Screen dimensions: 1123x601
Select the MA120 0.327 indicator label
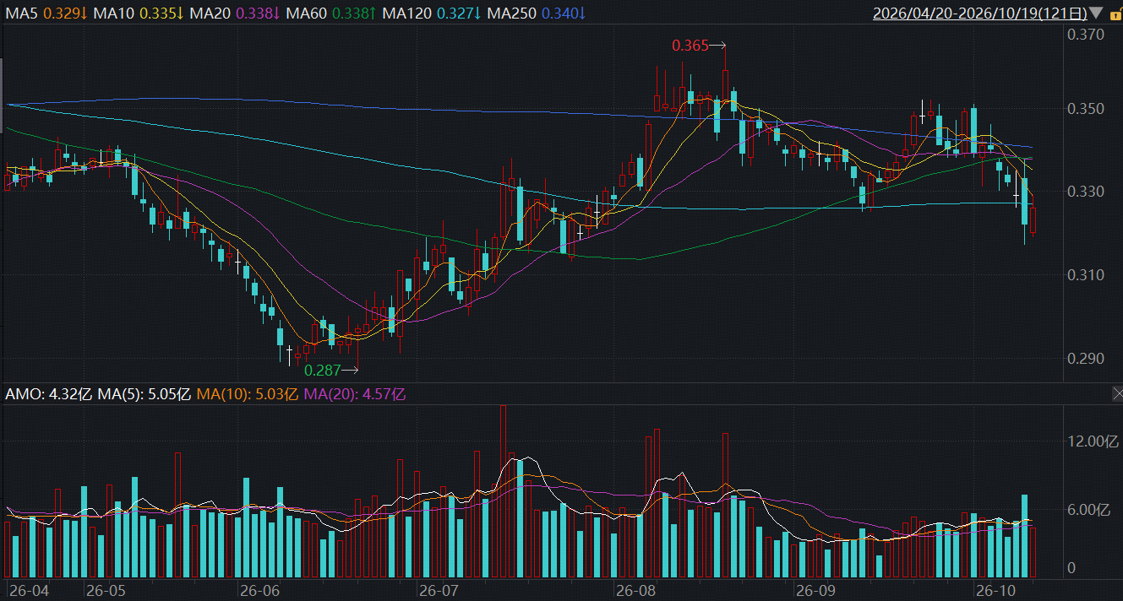tap(432, 14)
